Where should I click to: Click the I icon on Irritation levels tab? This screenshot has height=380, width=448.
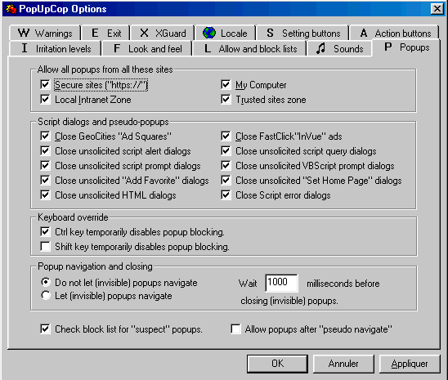tap(25, 48)
